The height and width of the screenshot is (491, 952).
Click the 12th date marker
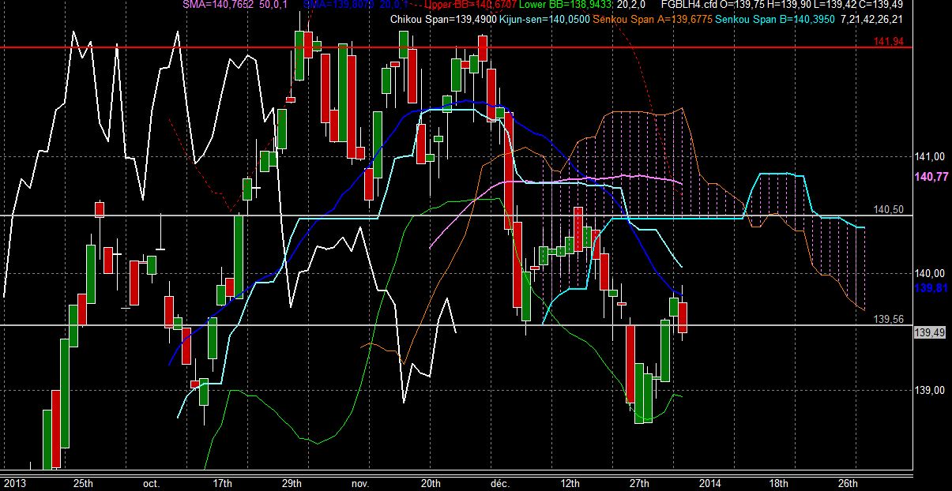[570, 482]
